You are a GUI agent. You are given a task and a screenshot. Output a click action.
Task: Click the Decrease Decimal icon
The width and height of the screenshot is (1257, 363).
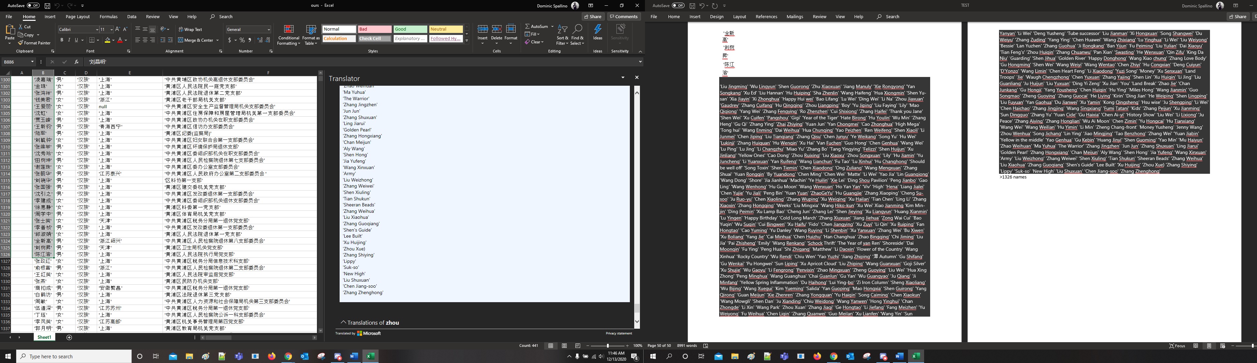click(267, 40)
